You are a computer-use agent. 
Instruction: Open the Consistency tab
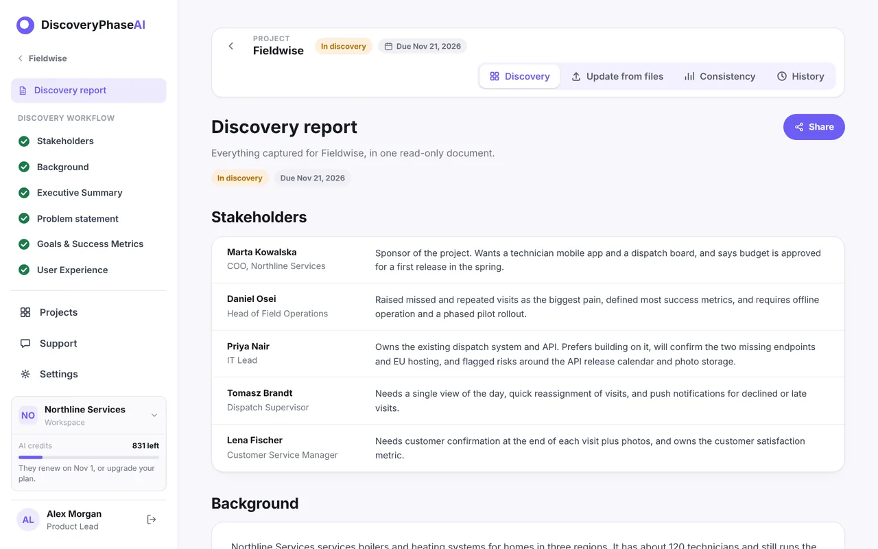[720, 76]
